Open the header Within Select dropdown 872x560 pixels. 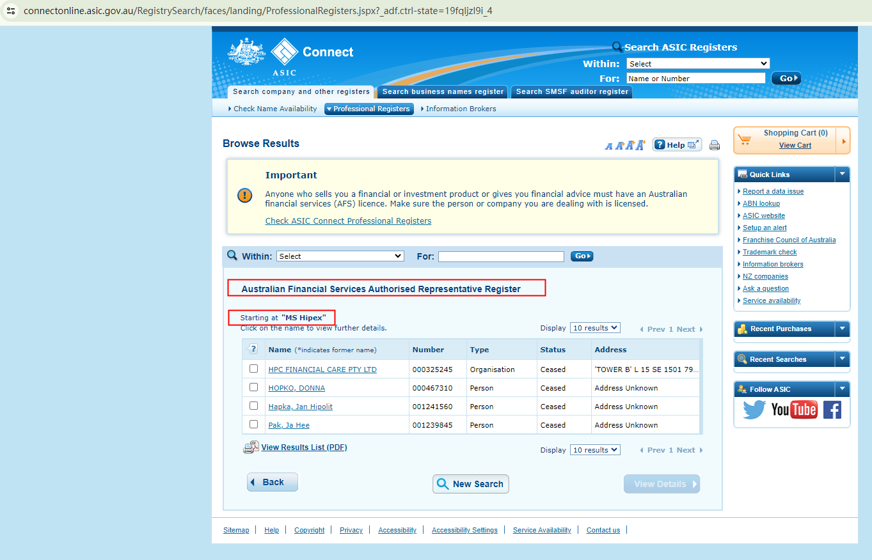coord(697,64)
